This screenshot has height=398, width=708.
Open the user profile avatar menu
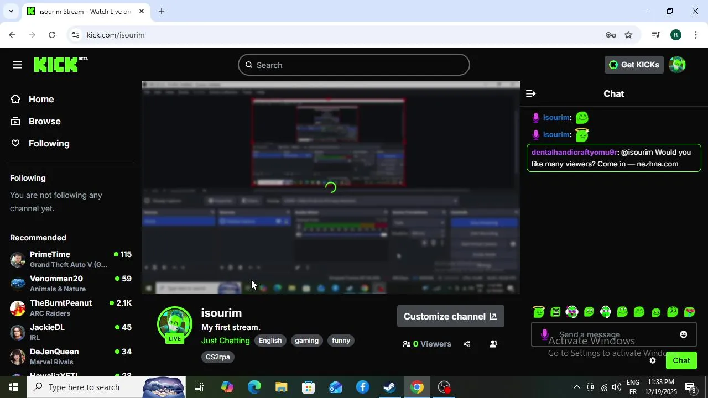677,65
